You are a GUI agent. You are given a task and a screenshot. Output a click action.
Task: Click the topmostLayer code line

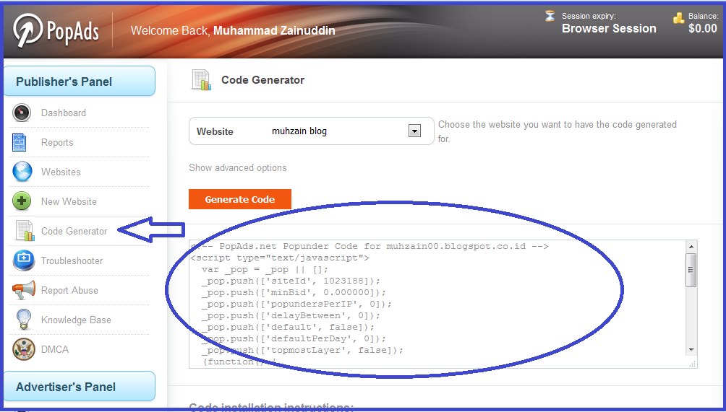click(x=302, y=350)
